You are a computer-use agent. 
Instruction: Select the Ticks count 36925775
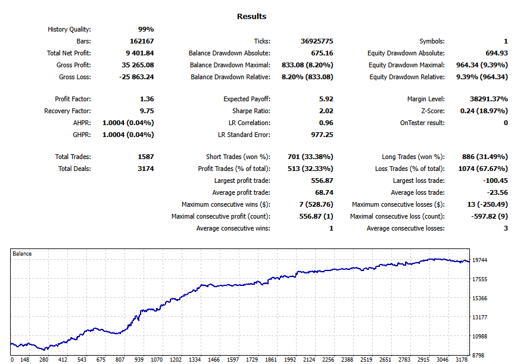[x=316, y=41]
